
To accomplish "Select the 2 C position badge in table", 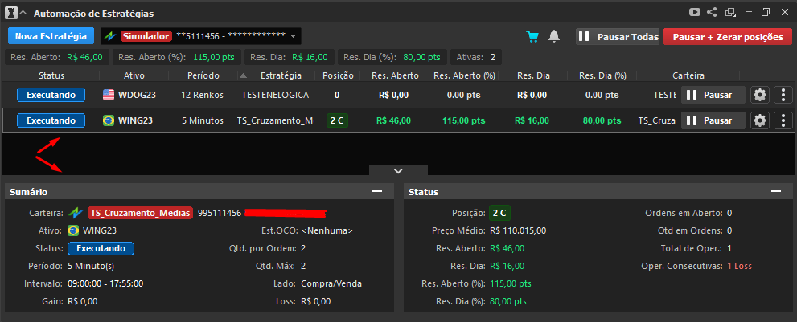I will pos(337,120).
